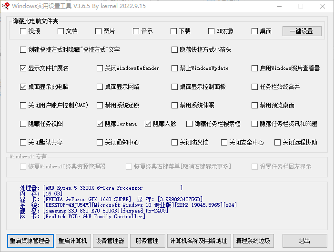Click 重启计算机 button

tap(73, 241)
